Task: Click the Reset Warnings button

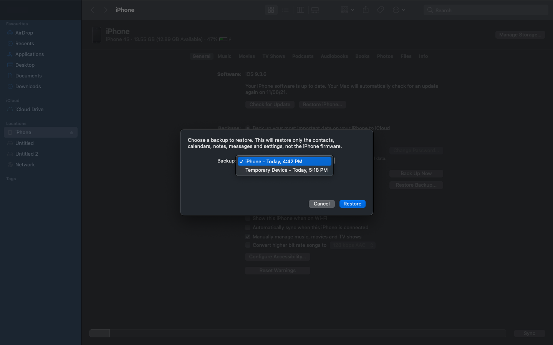Action: pyautogui.click(x=278, y=271)
